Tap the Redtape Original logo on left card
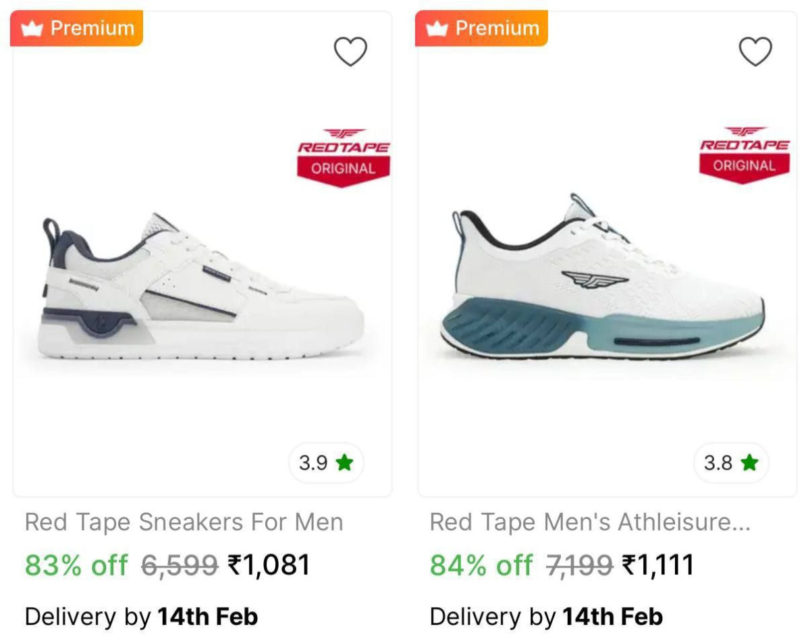The image size is (810, 643). pos(344,157)
